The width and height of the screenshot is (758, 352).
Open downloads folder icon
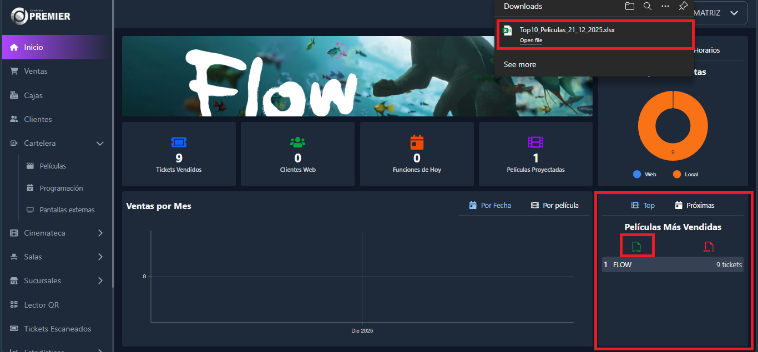[x=629, y=6]
